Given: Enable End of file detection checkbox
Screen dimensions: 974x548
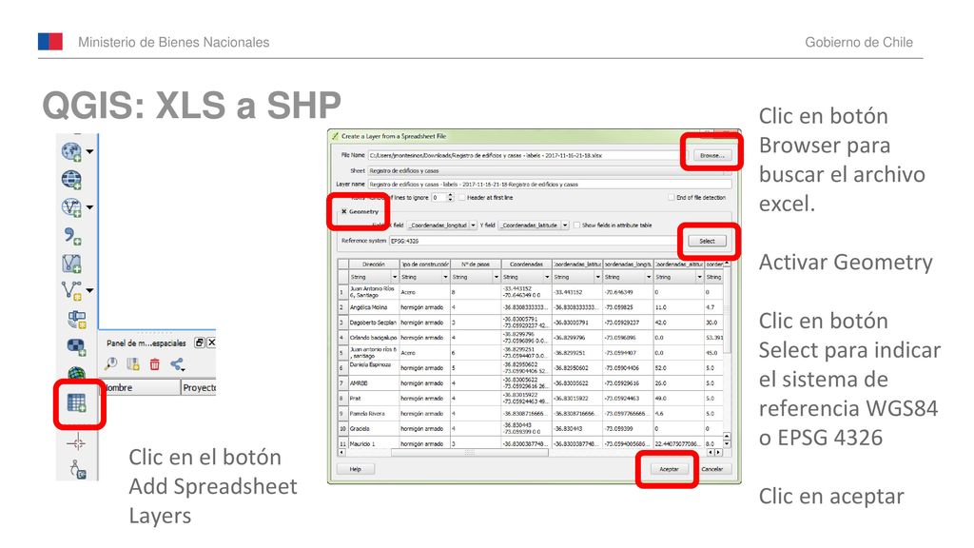Looking at the screenshot, I should click(x=671, y=198).
